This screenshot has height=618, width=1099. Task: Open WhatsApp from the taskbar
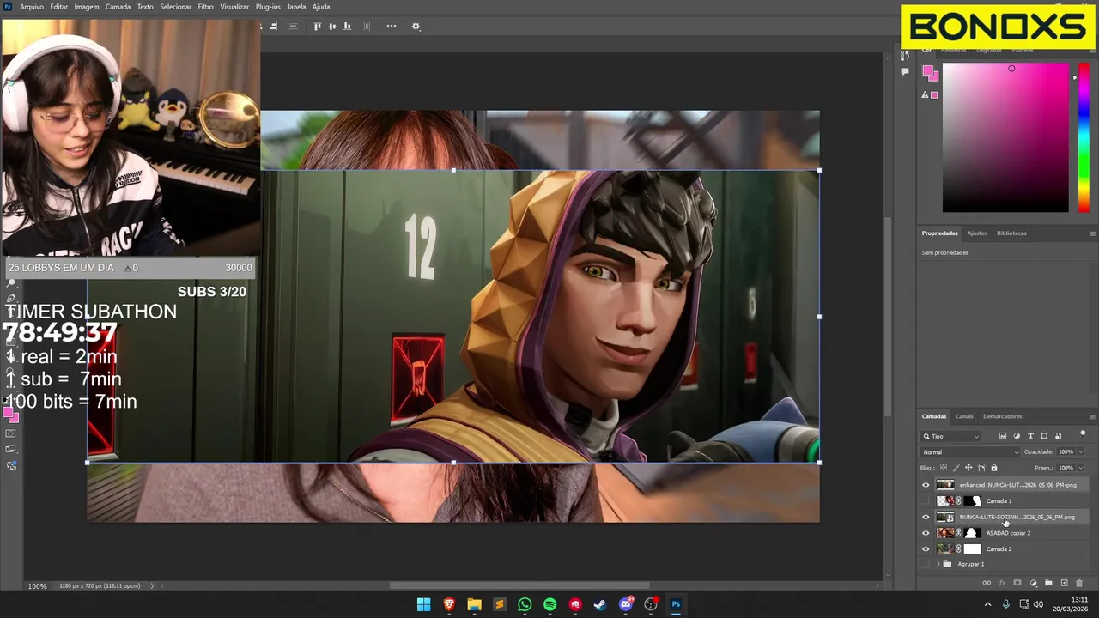[x=525, y=604]
